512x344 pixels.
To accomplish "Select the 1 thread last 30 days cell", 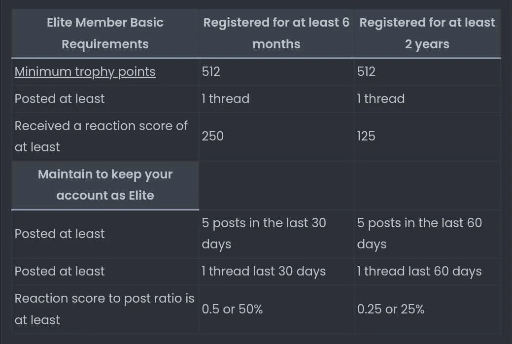I will point(276,271).
